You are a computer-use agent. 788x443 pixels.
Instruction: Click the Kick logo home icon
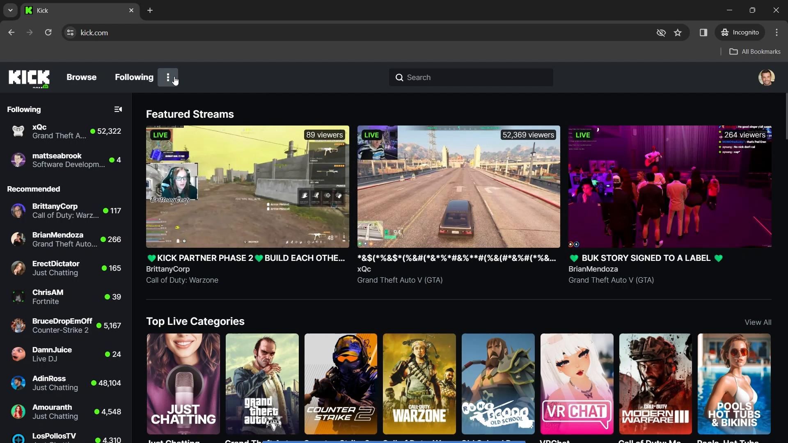click(x=29, y=78)
